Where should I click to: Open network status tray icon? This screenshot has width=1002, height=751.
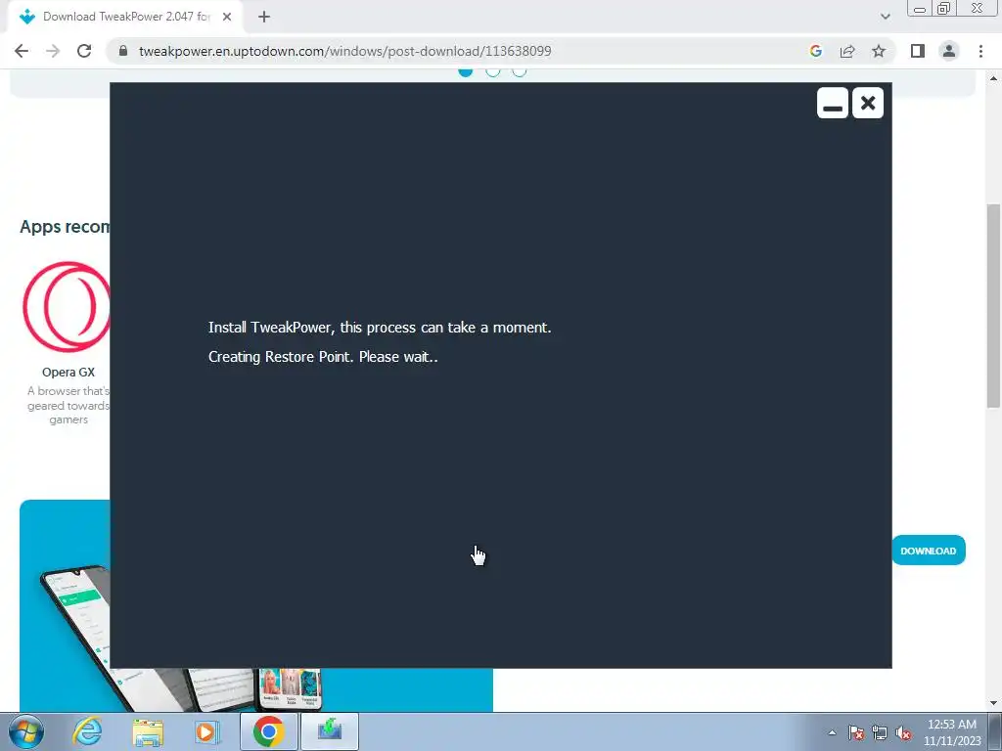pos(880,732)
